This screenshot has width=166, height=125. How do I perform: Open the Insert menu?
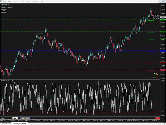click(15, 1)
